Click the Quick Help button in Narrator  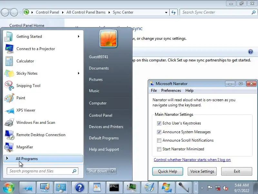coord(167,171)
